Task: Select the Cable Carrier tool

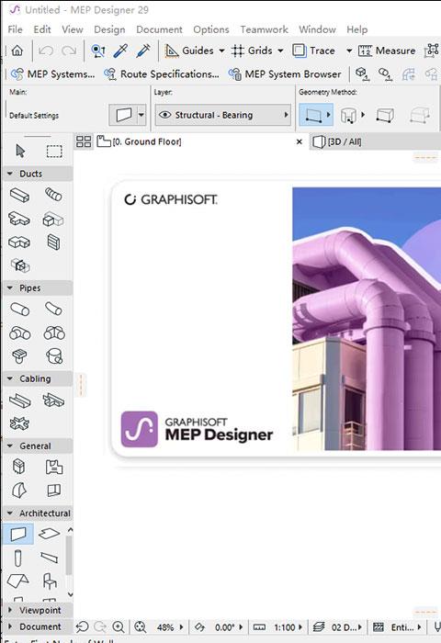Action: [x=19, y=400]
